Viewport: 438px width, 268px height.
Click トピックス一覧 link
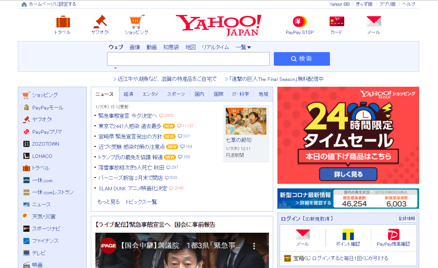141,202
